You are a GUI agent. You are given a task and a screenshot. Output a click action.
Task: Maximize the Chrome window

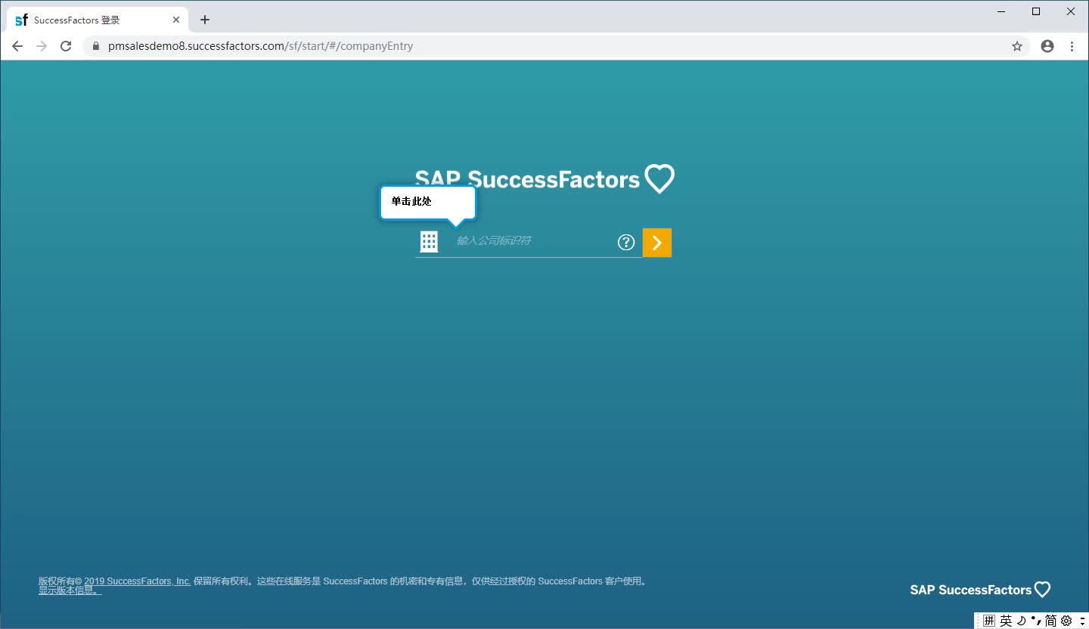click(1036, 11)
